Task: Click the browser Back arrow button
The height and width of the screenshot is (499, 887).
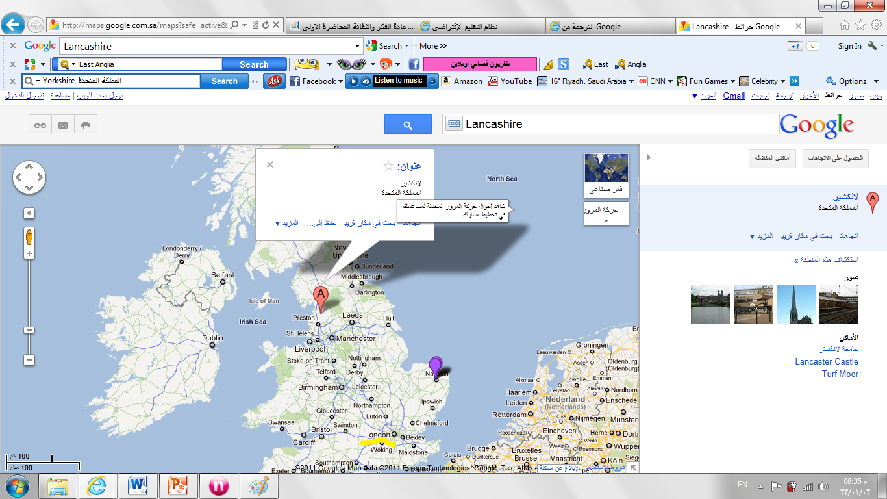Action: tap(12, 25)
